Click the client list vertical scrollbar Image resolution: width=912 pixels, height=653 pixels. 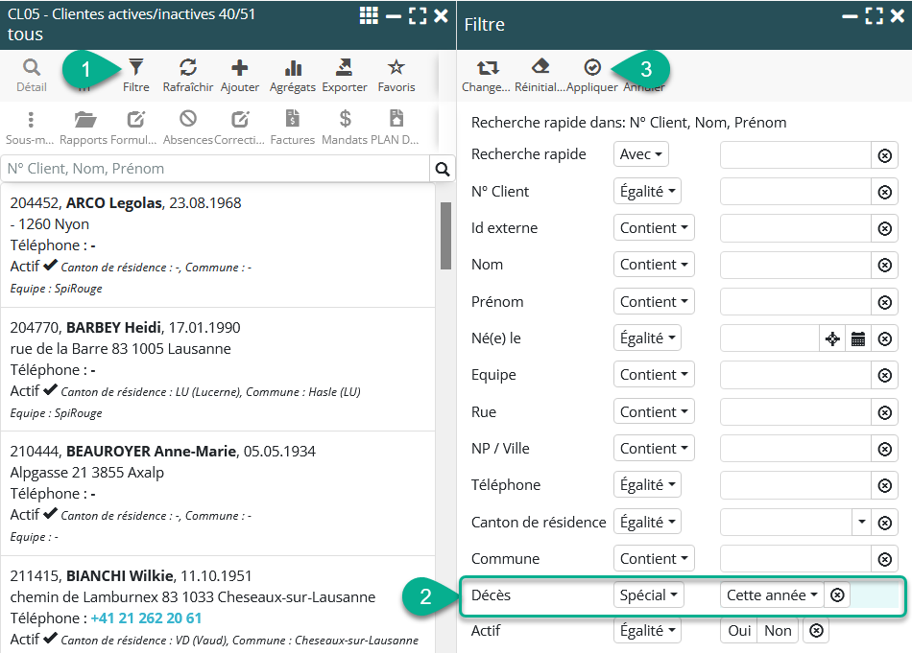pyautogui.click(x=445, y=236)
